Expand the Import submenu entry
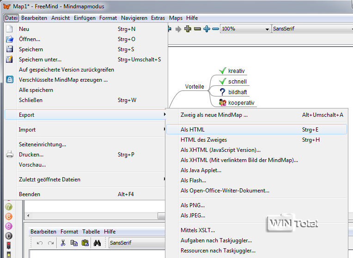The width and height of the screenshot is (353, 258). point(85,130)
